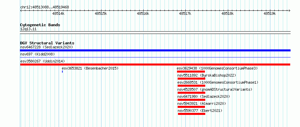Select the red bar under nsv5511892
The width and height of the screenshot is (300, 127).
pyautogui.click(x=191, y=79)
